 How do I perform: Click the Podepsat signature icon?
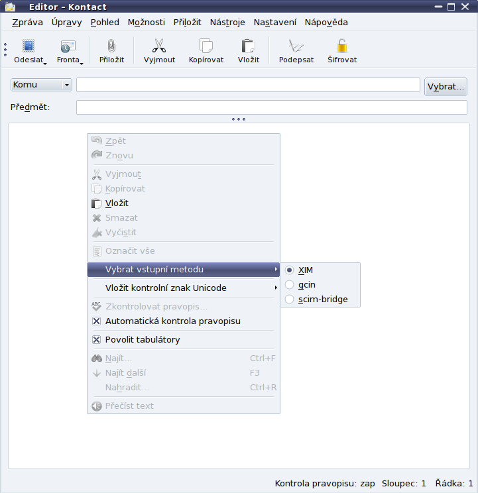[296, 46]
